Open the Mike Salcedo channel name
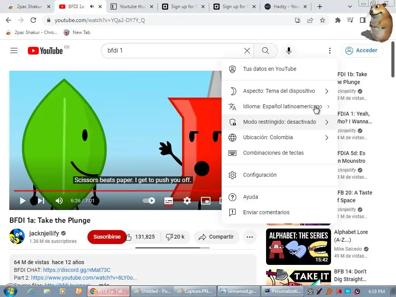Screen dimensions: 396x297 pyautogui.click(x=348, y=249)
